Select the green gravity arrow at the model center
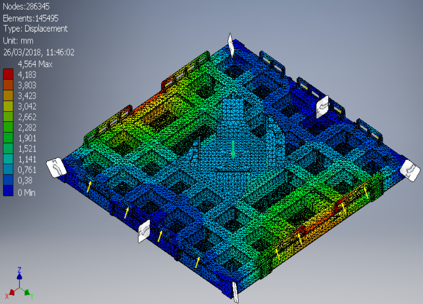This screenshot has height=304, width=423. click(233, 149)
